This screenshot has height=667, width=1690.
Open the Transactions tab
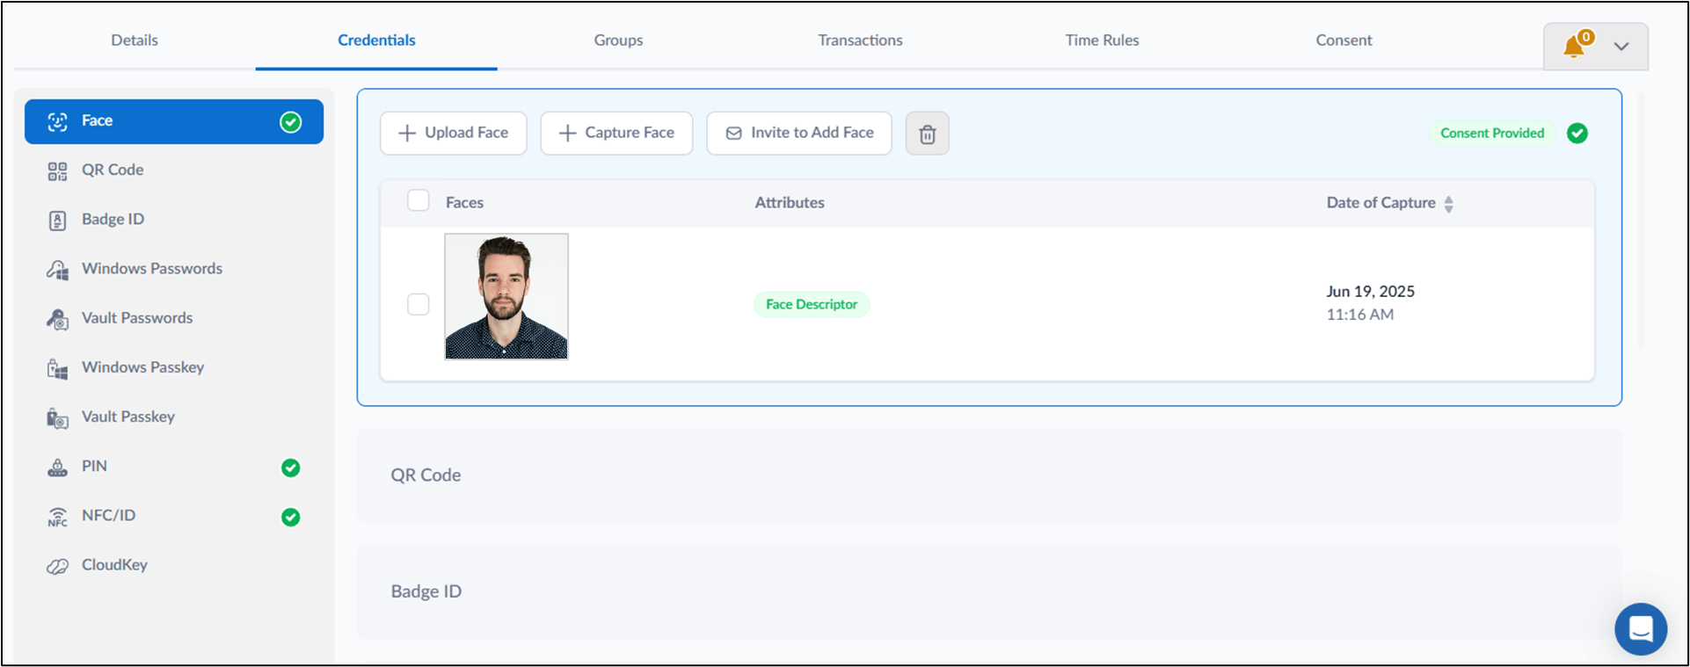(x=860, y=40)
